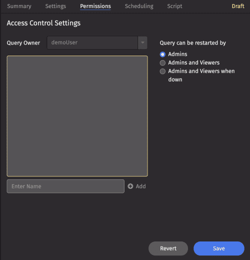Save the query changes
The width and height of the screenshot is (250, 260).
219,248
